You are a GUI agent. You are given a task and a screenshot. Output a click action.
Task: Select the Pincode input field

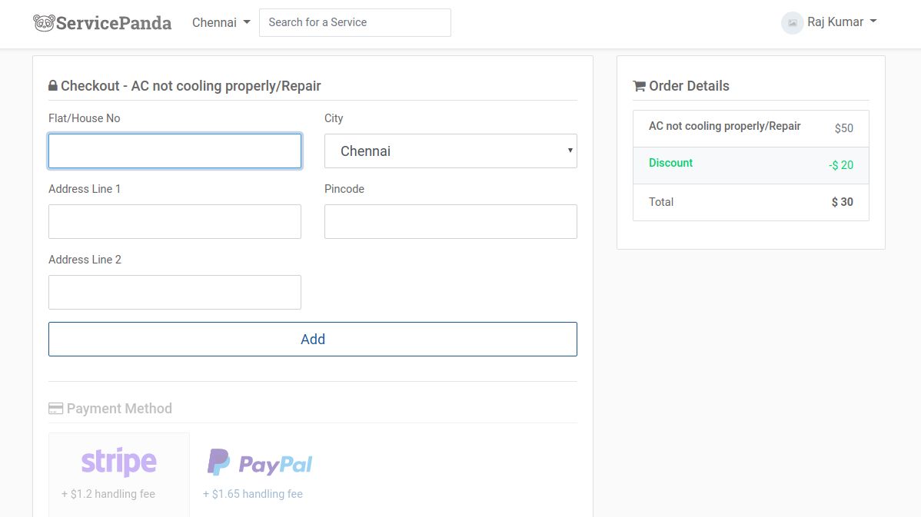coord(451,222)
